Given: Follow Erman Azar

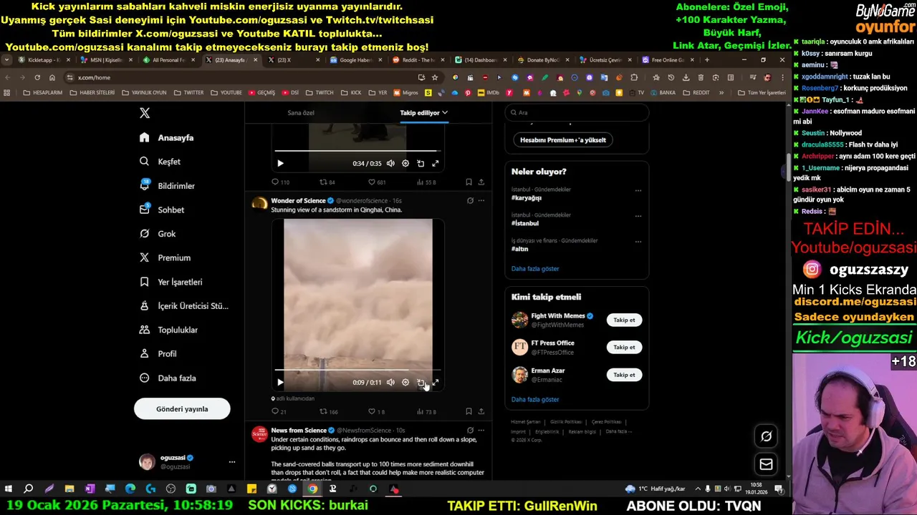Looking at the screenshot, I should (624, 375).
